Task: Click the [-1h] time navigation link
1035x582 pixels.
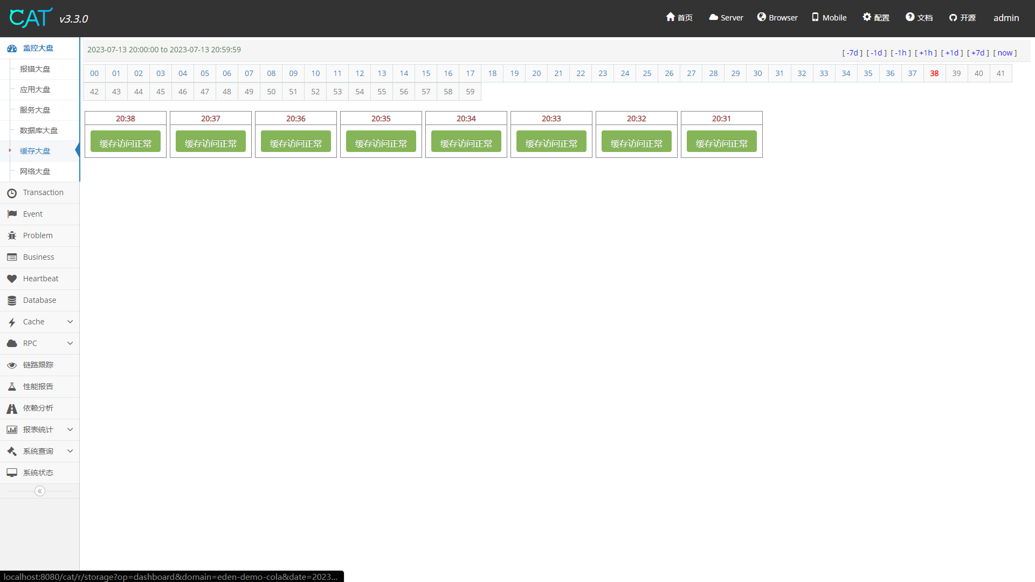Action: (901, 53)
